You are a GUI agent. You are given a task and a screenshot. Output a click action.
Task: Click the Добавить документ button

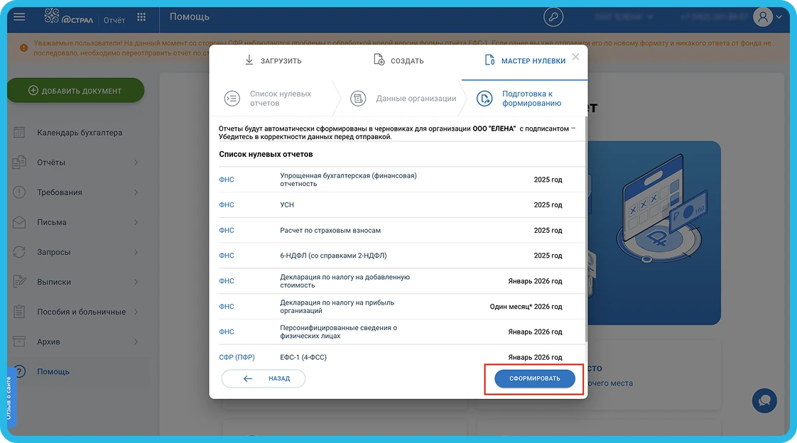75,91
